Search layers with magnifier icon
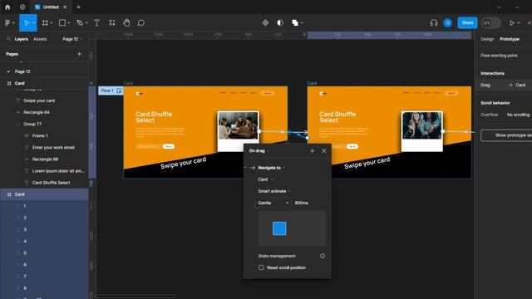This screenshot has width=532, height=299. [x=9, y=39]
